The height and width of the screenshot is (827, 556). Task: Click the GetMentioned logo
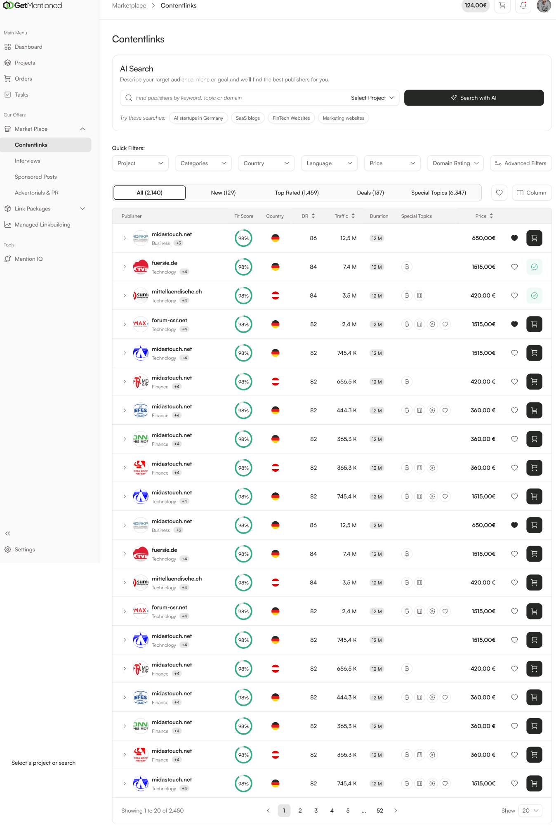tap(32, 5)
